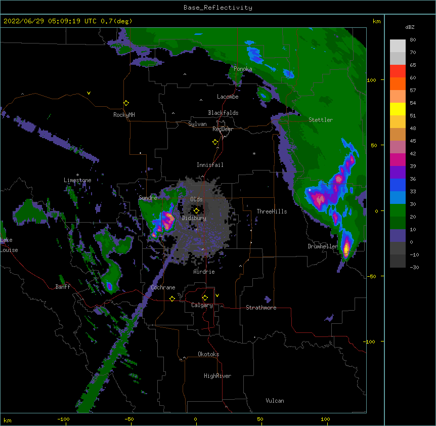Click the dBZ legend heading

[x=410, y=27]
